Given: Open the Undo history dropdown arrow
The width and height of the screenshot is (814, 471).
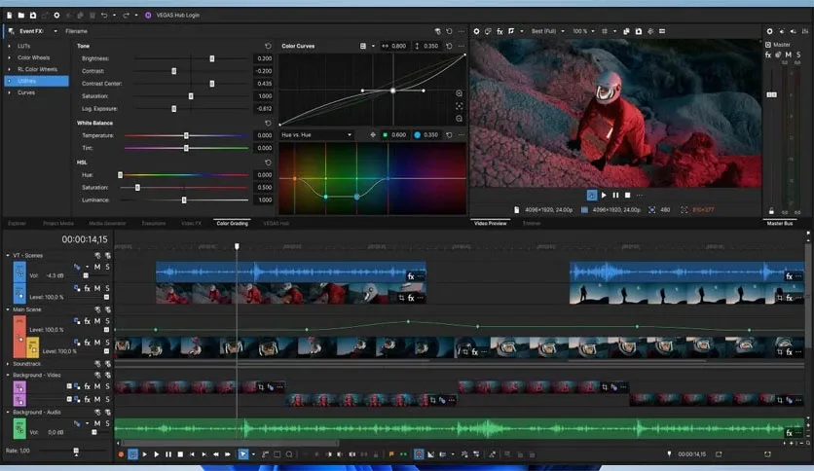Looking at the screenshot, I should point(114,15).
